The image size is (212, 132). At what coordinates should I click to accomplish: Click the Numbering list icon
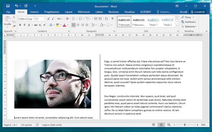(80, 19)
